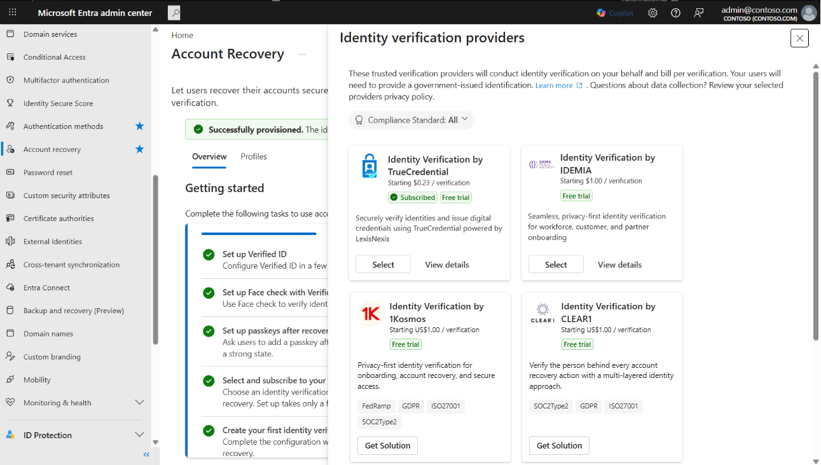Viewport: 821px width, 465px height.
Task: Click the Monitoring & health heart icon
Action: tap(10, 403)
